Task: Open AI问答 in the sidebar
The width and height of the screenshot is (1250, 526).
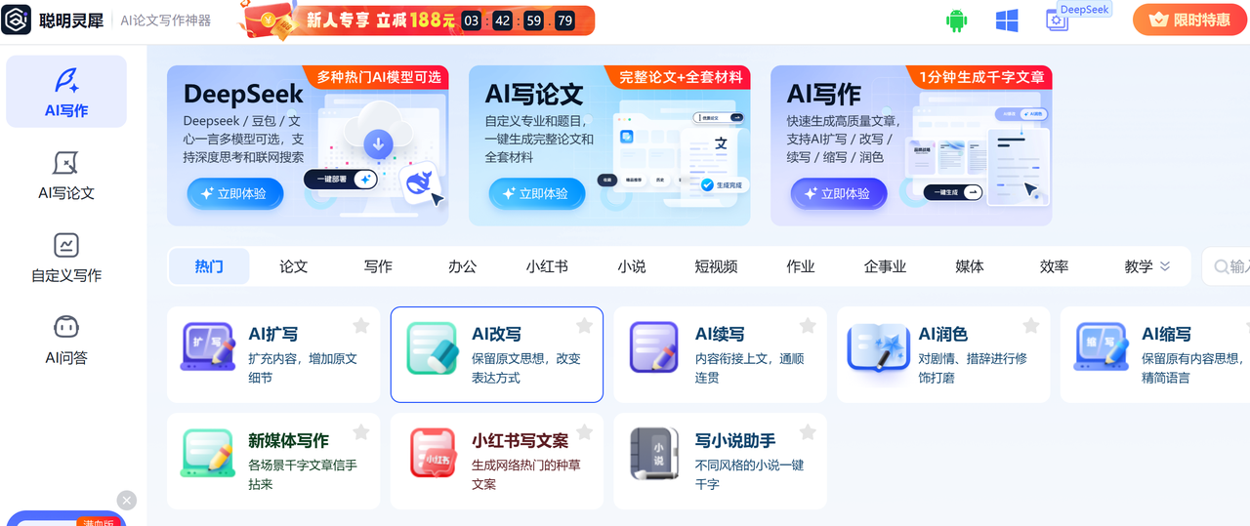Action: 66,340
